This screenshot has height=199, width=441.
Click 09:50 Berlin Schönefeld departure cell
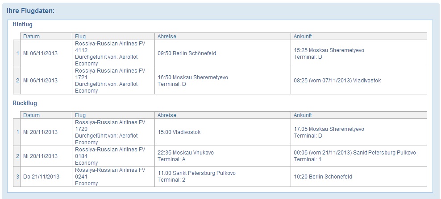coord(222,53)
